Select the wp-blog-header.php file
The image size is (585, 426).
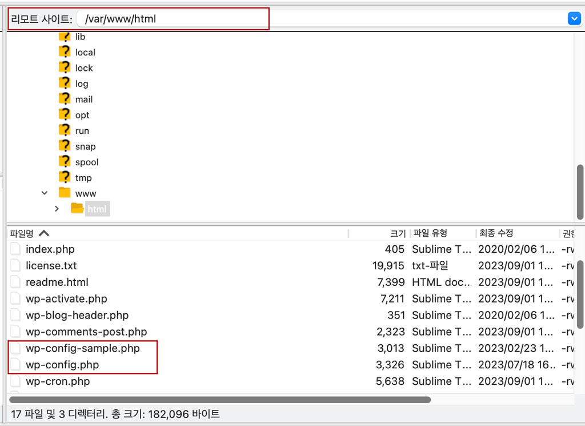click(77, 315)
